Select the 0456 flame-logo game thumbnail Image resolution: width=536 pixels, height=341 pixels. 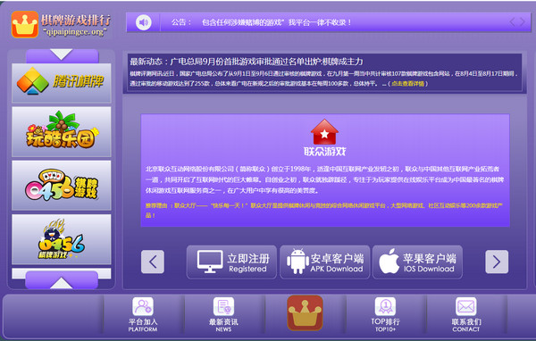62,239
